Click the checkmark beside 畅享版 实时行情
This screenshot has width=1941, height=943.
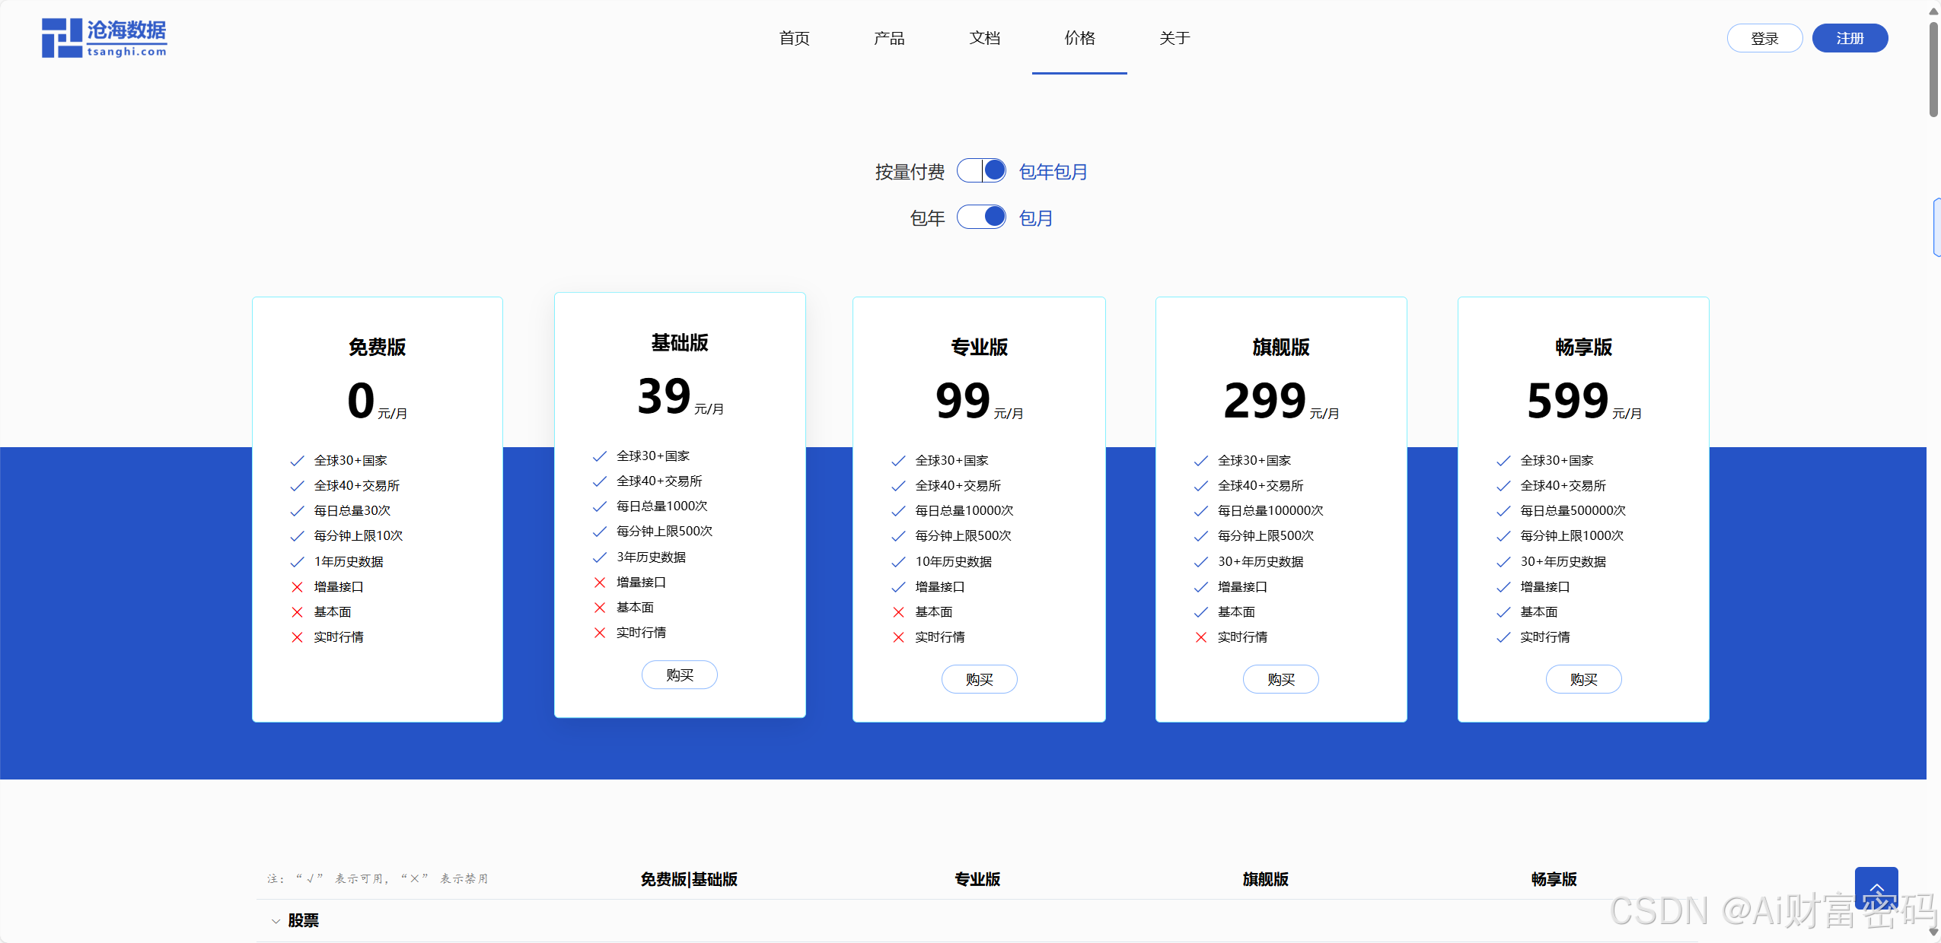coord(1503,637)
